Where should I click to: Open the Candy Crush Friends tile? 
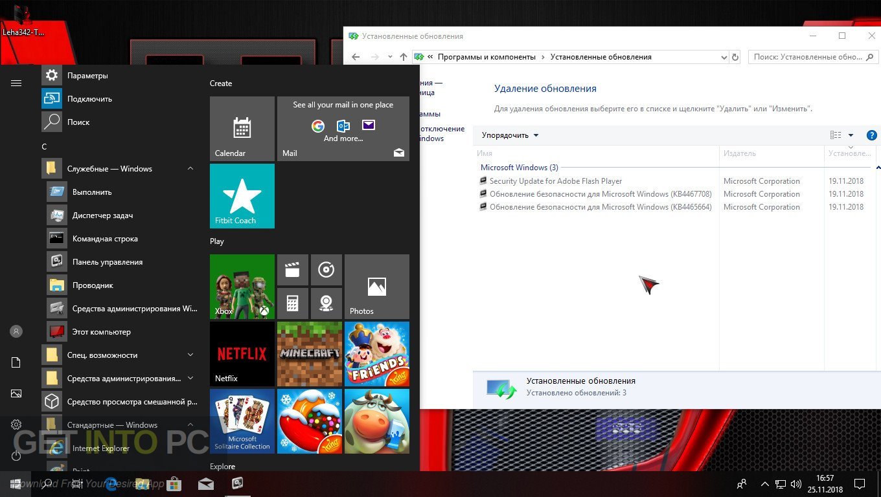tap(377, 354)
